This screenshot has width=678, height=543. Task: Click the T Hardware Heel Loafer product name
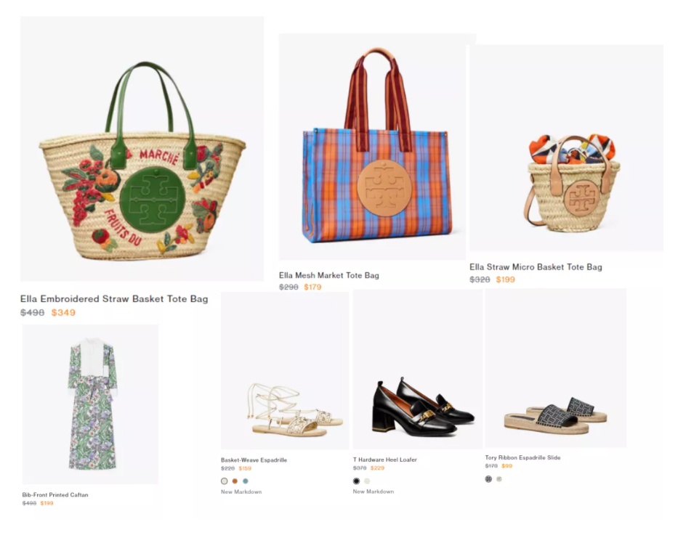385,460
